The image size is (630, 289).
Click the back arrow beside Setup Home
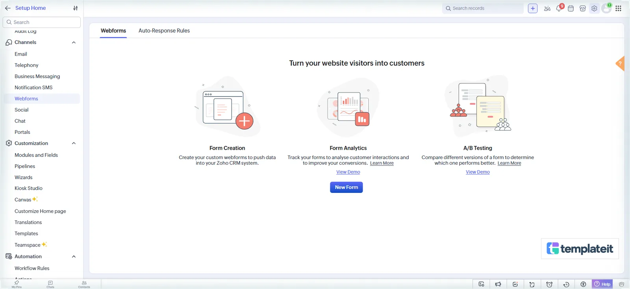pos(7,8)
